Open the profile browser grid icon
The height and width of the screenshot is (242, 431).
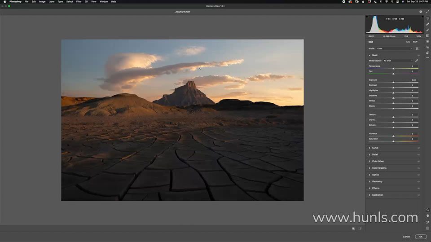pos(417,48)
